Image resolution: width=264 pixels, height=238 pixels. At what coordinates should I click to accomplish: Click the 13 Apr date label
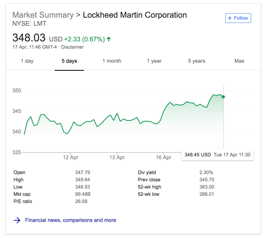[117, 157]
